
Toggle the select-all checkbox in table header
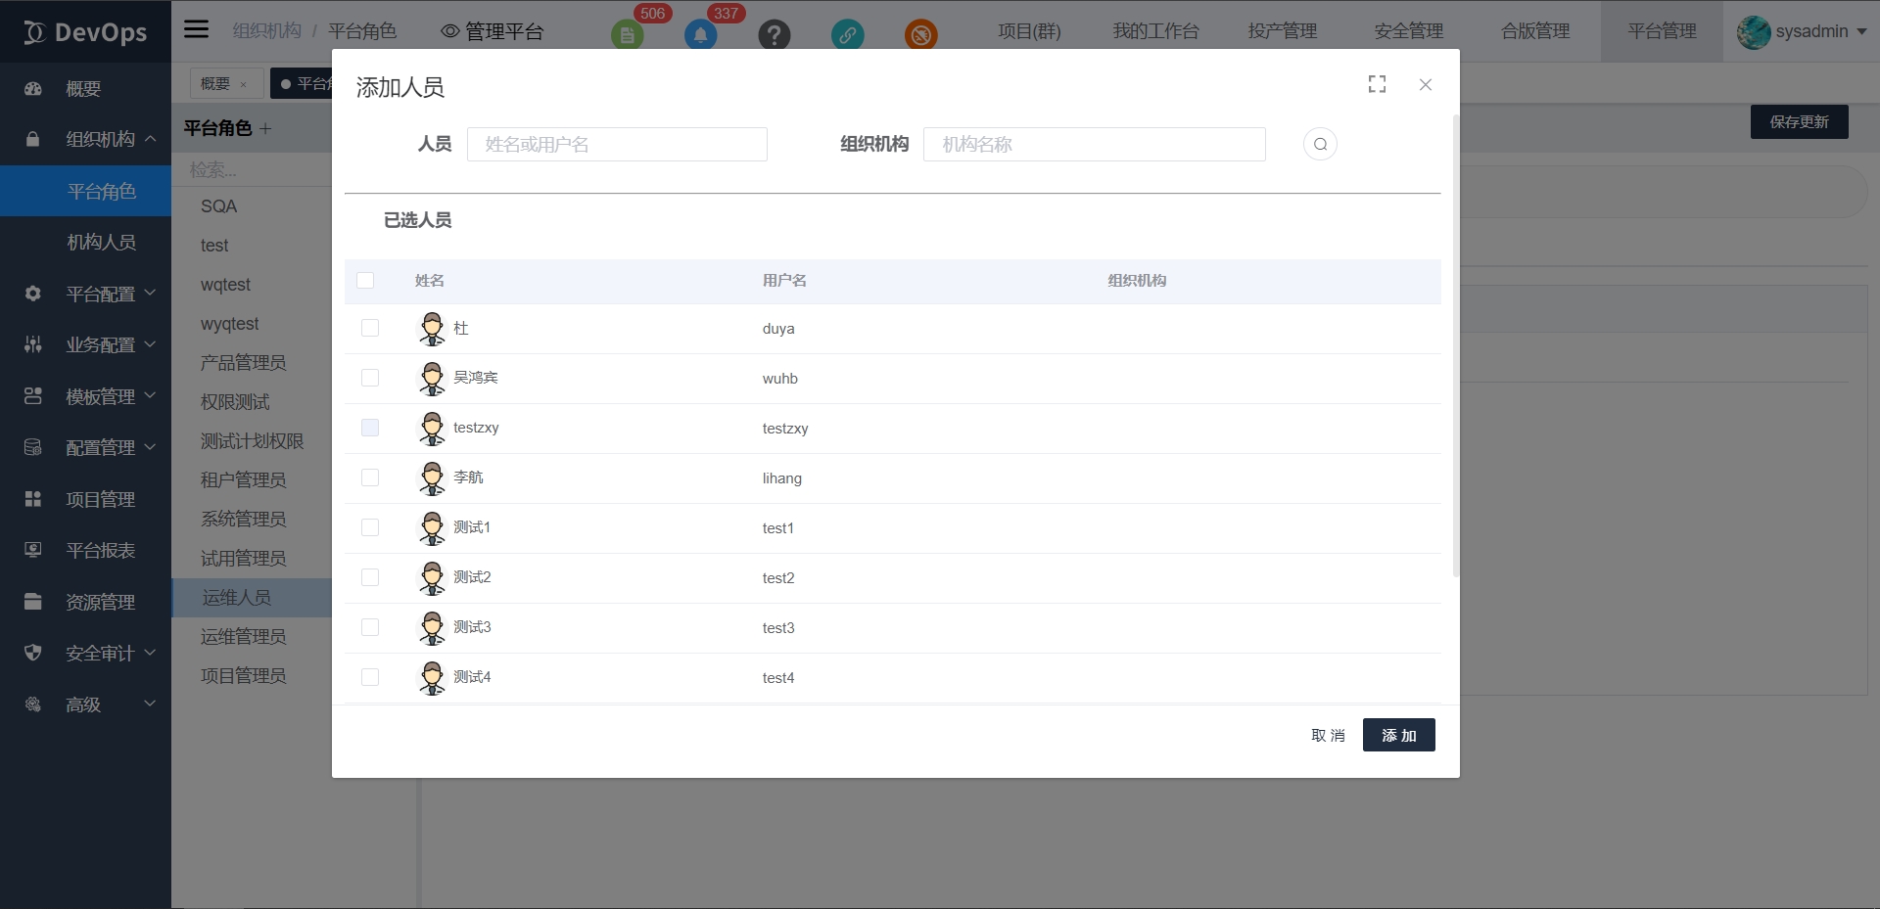point(365,281)
